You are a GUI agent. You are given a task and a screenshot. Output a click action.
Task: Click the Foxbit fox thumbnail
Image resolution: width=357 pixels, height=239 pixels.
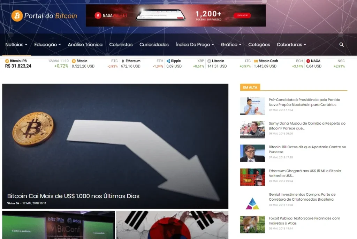click(252, 224)
